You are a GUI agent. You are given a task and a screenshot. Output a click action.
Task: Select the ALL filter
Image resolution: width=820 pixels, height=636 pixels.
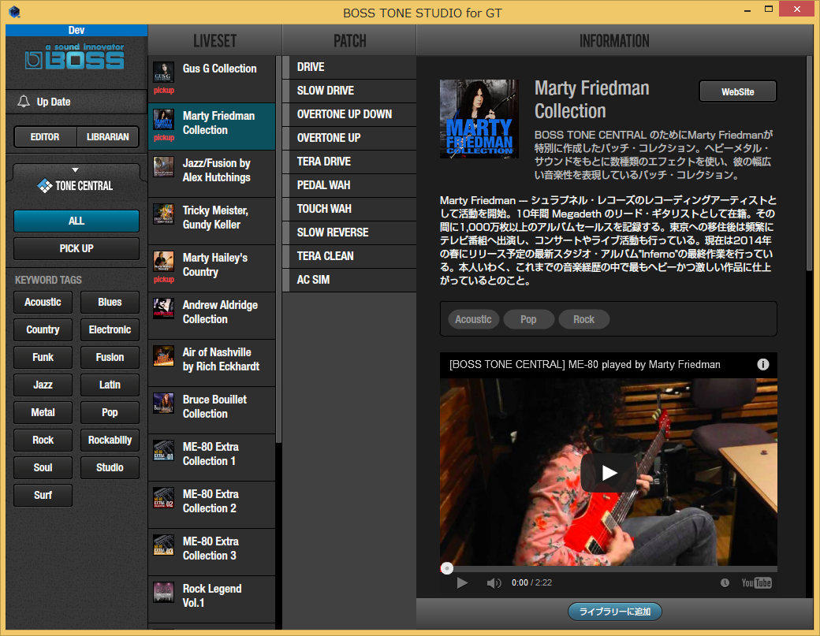(76, 221)
